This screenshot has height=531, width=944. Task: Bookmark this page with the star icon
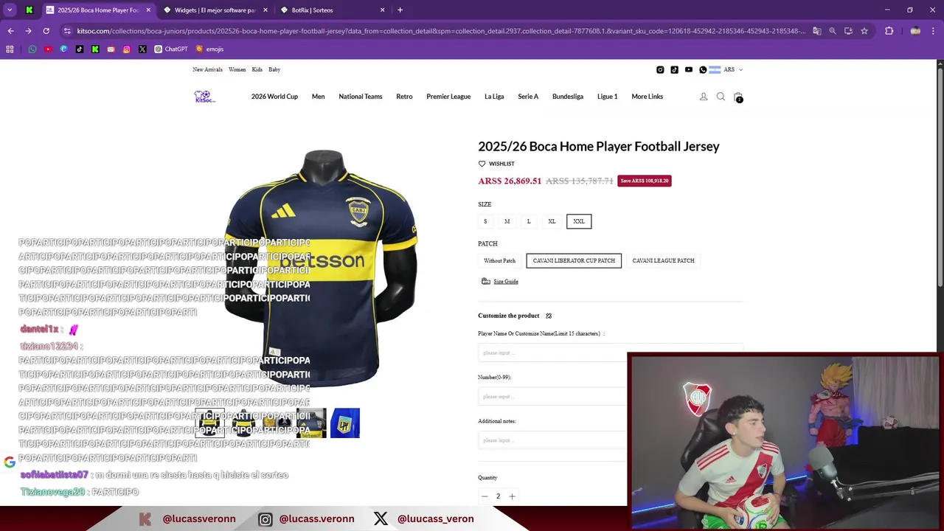[x=864, y=31]
